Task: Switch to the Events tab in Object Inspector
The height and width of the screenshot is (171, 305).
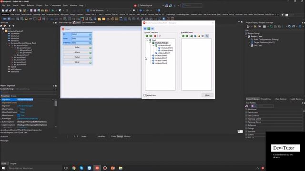Action: (13, 96)
